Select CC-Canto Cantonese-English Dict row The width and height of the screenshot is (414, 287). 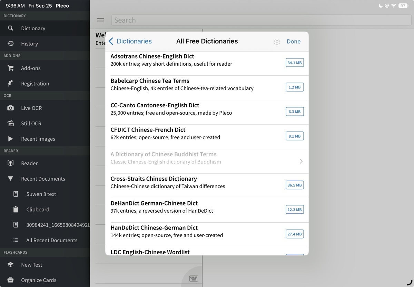click(207, 112)
